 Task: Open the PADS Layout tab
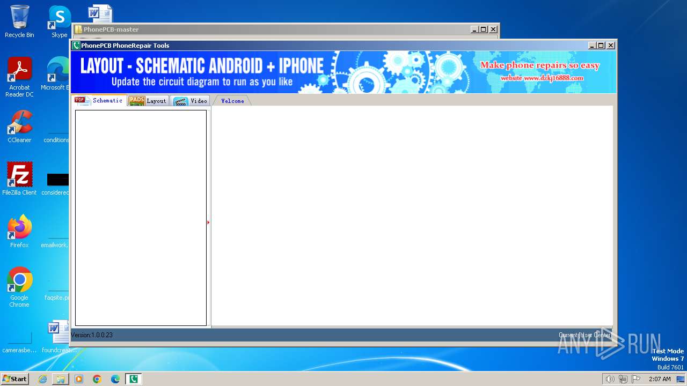point(149,101)
